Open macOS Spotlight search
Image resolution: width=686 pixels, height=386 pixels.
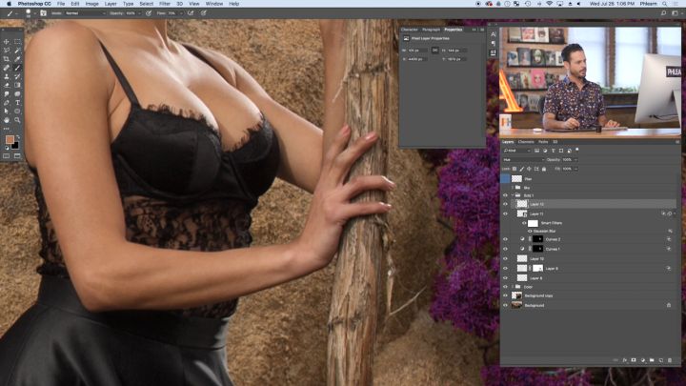665,4
